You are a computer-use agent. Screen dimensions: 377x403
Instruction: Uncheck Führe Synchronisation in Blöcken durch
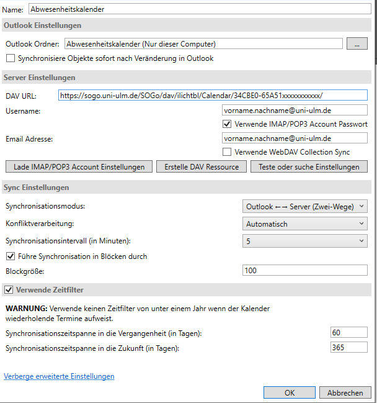pyautogui.click(x=11, y=256)
